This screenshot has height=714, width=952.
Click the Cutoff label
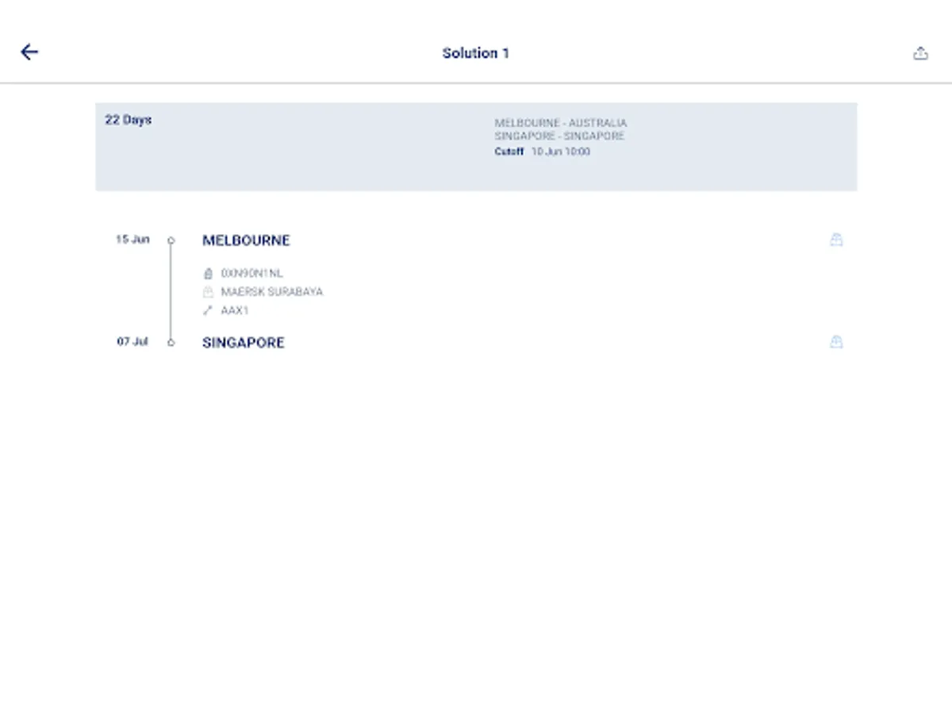pyautogui.click(x=509, y=152)
